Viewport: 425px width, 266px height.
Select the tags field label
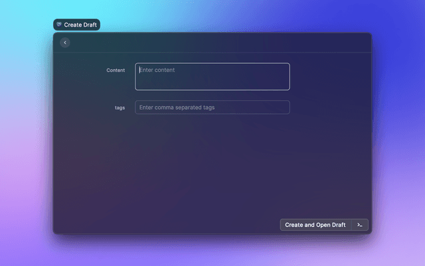tap(120, 107)
